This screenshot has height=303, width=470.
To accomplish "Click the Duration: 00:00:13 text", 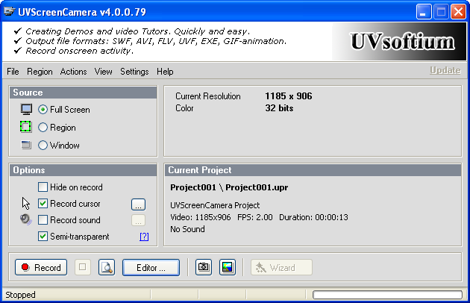I will (313, 217).
